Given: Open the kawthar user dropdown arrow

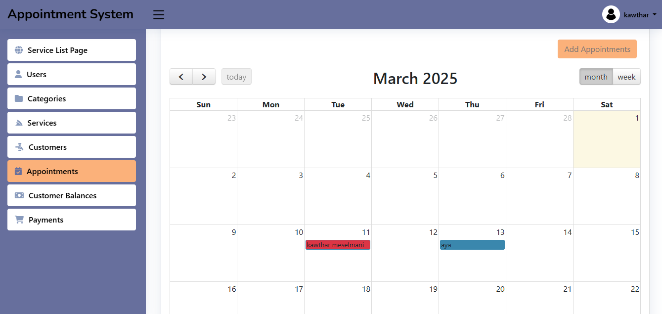Looking at the screenshot, I should coord(655,15).
